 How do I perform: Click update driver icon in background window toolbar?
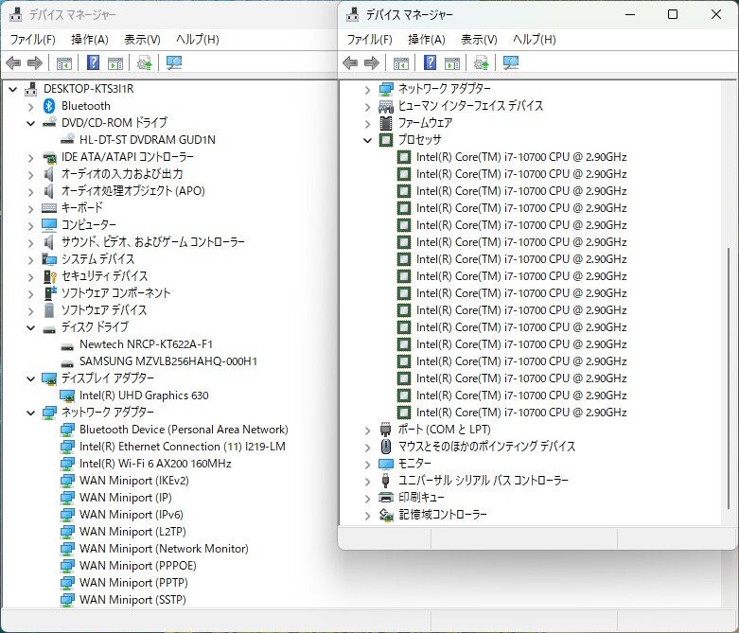pos(144,63)
